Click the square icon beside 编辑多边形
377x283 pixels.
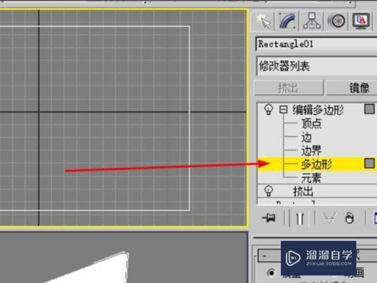point(369,109)
